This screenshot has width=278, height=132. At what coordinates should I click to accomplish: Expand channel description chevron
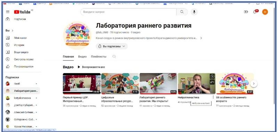coord(201,38)
